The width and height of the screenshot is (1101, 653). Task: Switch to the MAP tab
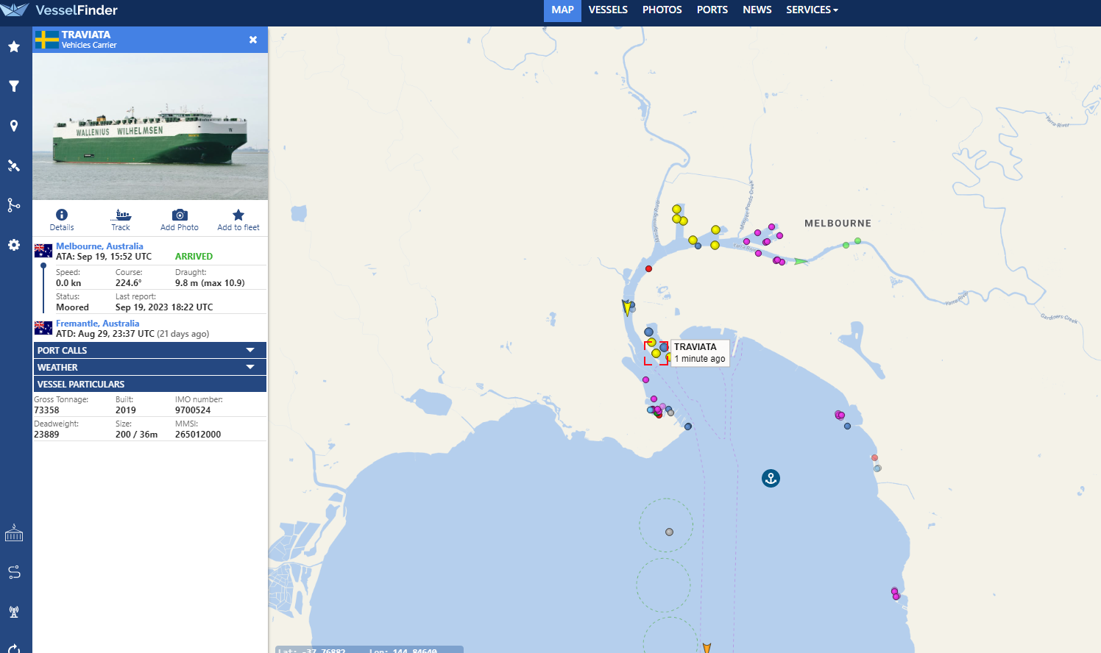(x=562, y=10)
